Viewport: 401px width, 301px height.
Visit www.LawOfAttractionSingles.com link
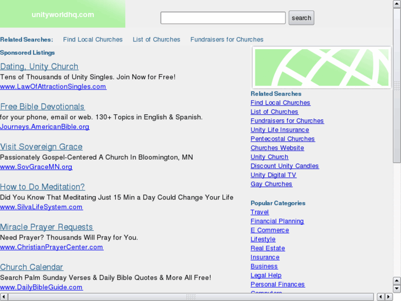tap(53, 87)
